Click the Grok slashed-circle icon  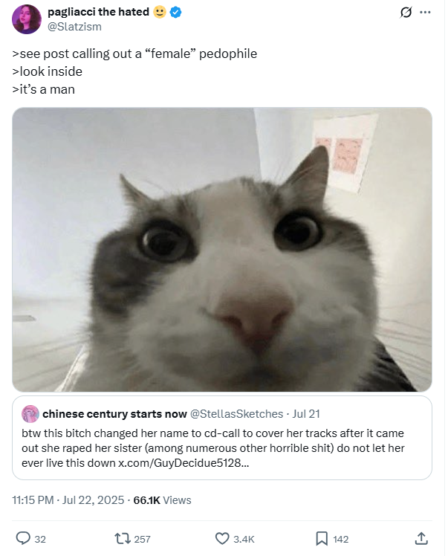(406, 13)
